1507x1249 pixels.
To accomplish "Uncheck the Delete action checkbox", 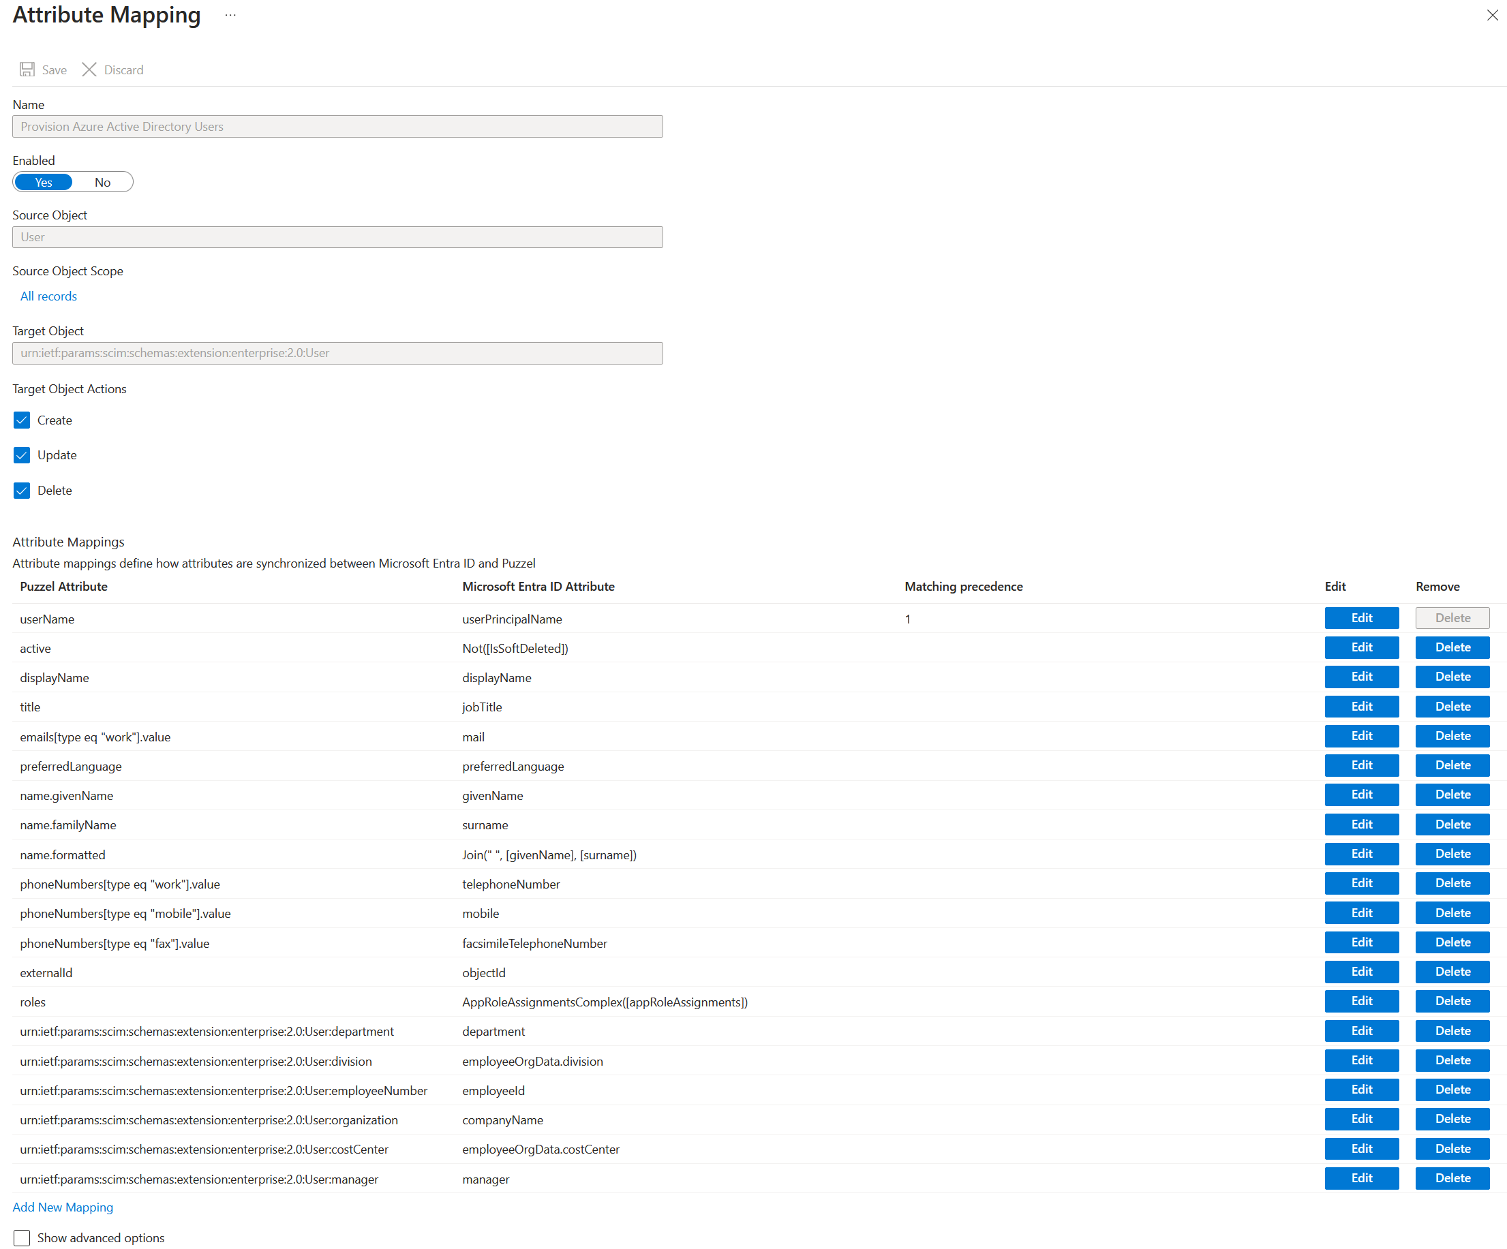I will click(x=22, y=491).
